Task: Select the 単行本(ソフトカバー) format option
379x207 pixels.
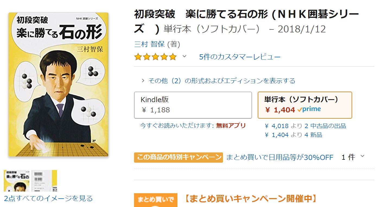Action: [305, 105]
